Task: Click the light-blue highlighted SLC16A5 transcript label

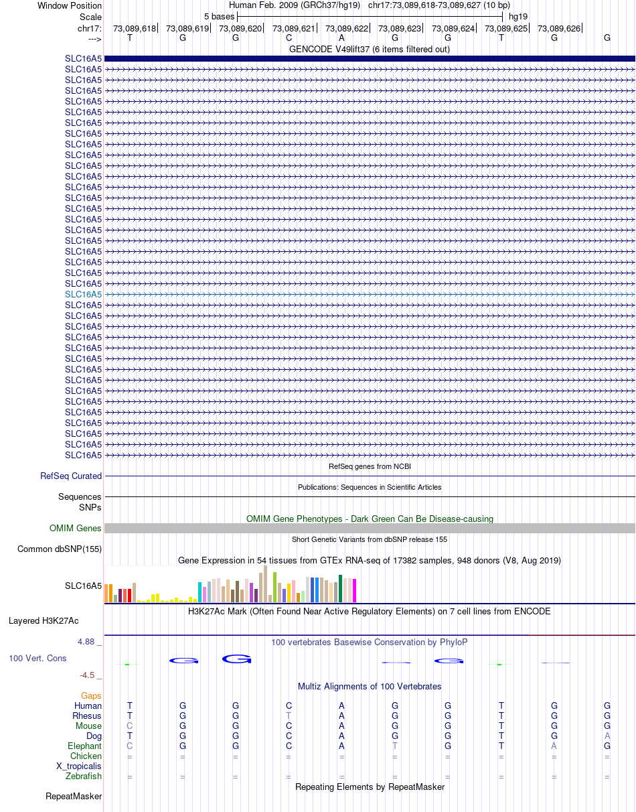Action: pos(83,294)
